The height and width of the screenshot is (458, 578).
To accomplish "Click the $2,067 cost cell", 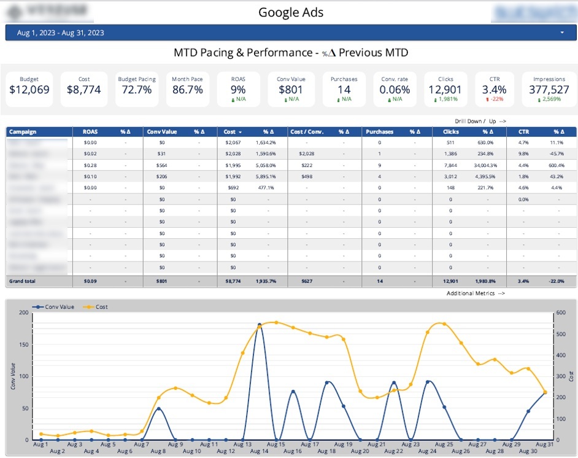I will coord(233,142).
